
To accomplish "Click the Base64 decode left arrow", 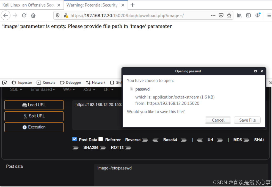I will [155, 140].
